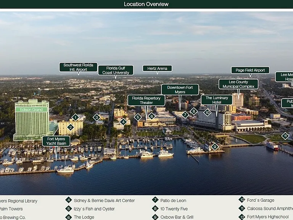Image resolution: width=293 pixels, height=220 pixels.
Task: Click legend icon 4 beside Davis Art Center
Action: [x=69, y=200]
